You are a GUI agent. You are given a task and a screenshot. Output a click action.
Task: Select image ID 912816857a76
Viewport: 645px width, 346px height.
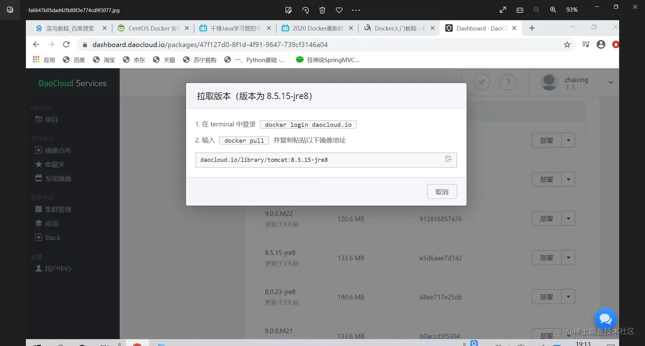pyautogui.click(x=441, y=219)
